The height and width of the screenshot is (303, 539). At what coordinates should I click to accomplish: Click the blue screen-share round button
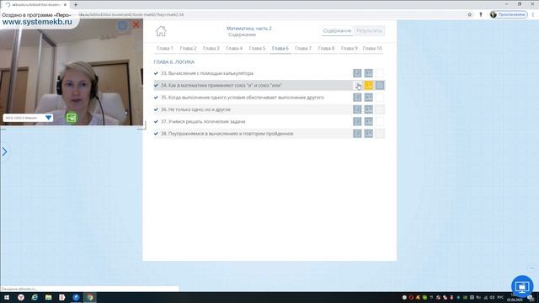[x=522, y=286]
